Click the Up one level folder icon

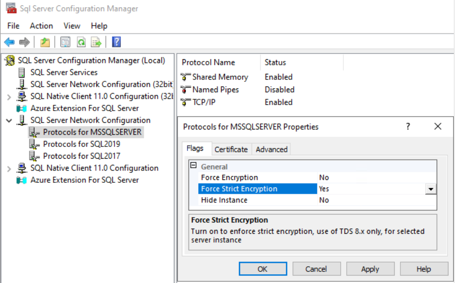tap(45, 42)
